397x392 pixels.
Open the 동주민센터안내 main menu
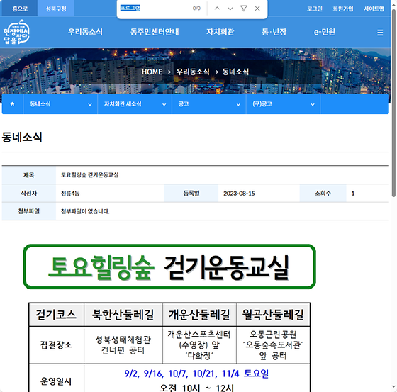155,32
